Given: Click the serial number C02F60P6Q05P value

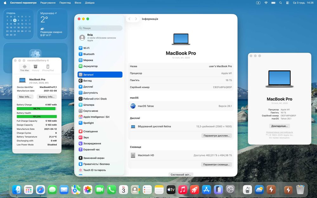Looking at the screenshot, I should click(223, 87).
